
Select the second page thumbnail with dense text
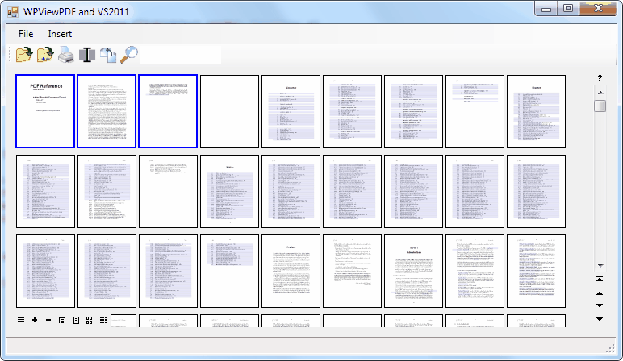[x=107, y=111]
